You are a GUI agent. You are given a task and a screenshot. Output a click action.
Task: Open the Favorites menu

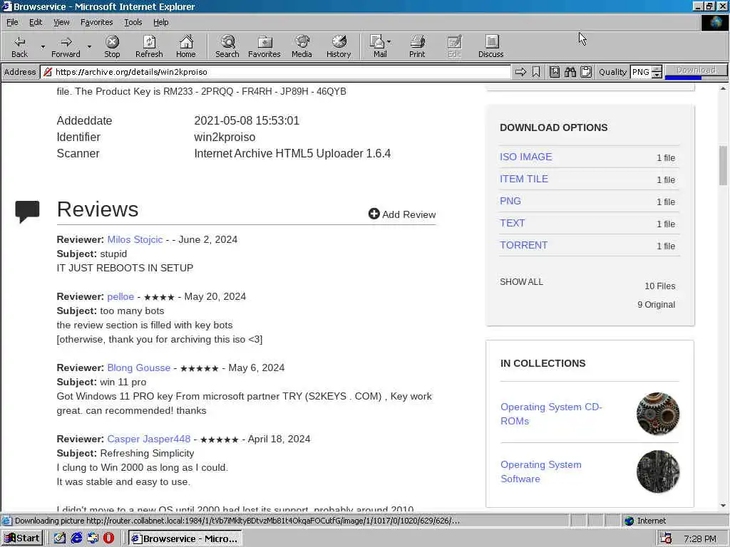[x=96, y=22]
